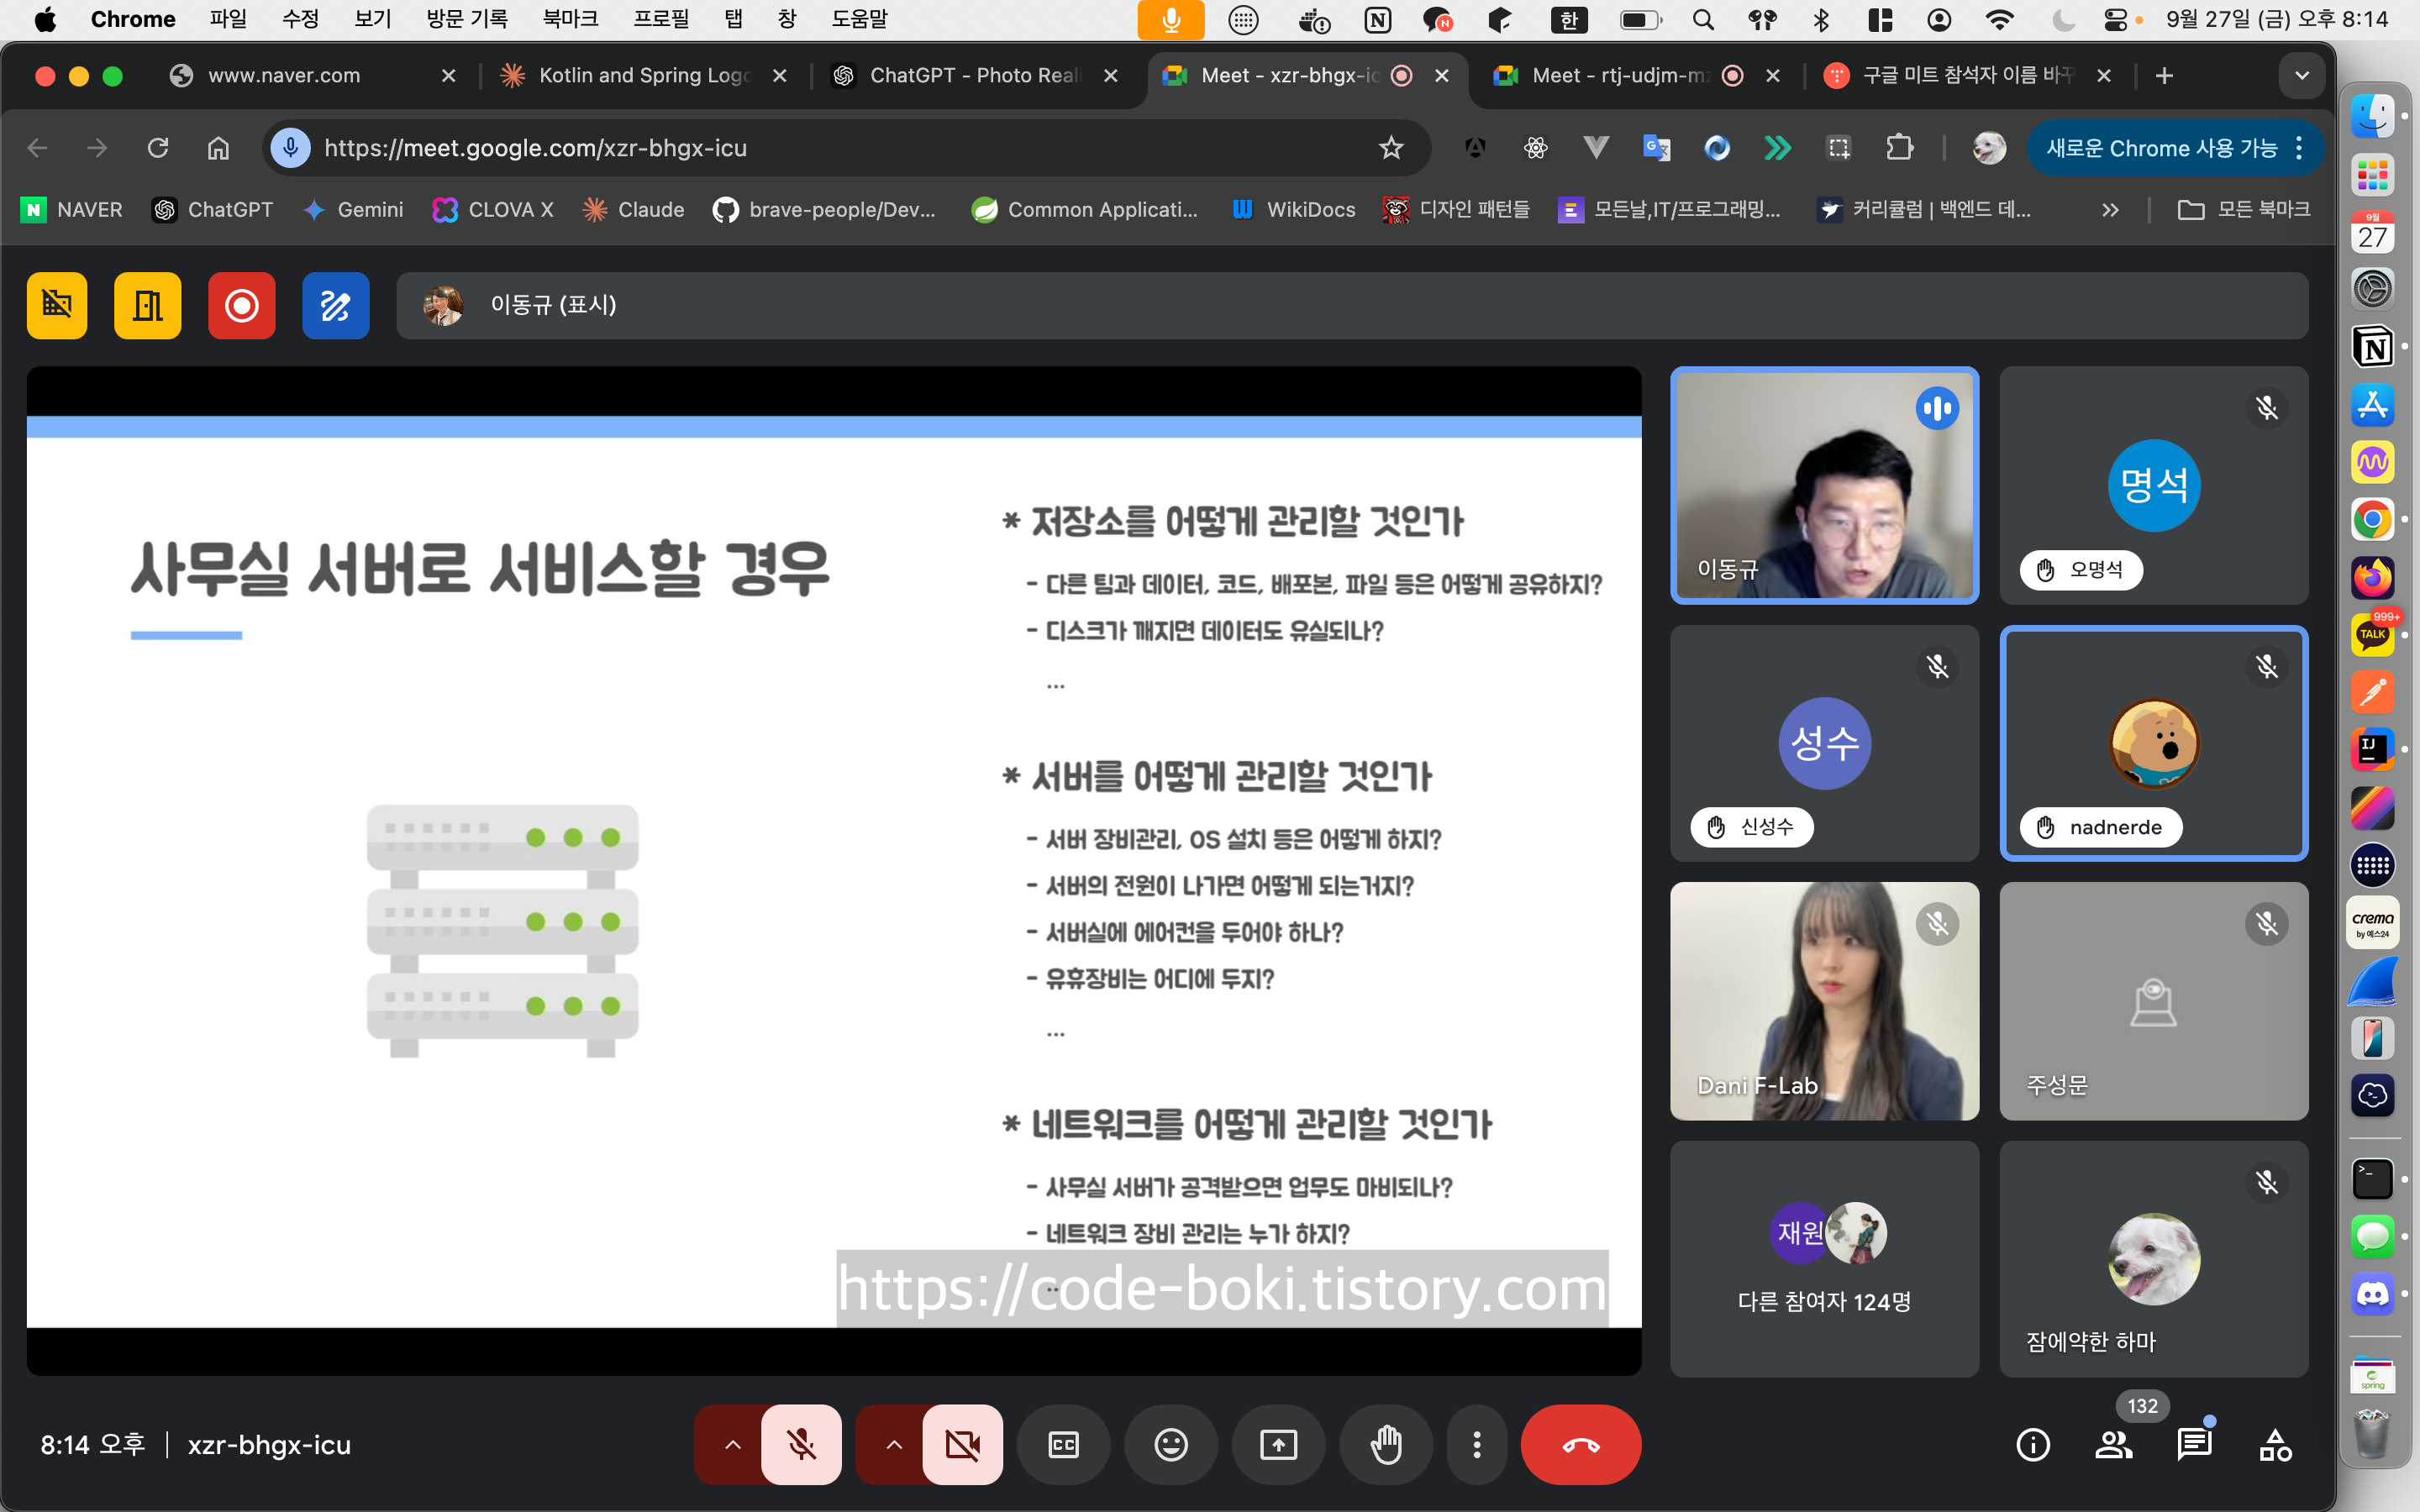Expand camera video settings arrow

pos(893,1444)
